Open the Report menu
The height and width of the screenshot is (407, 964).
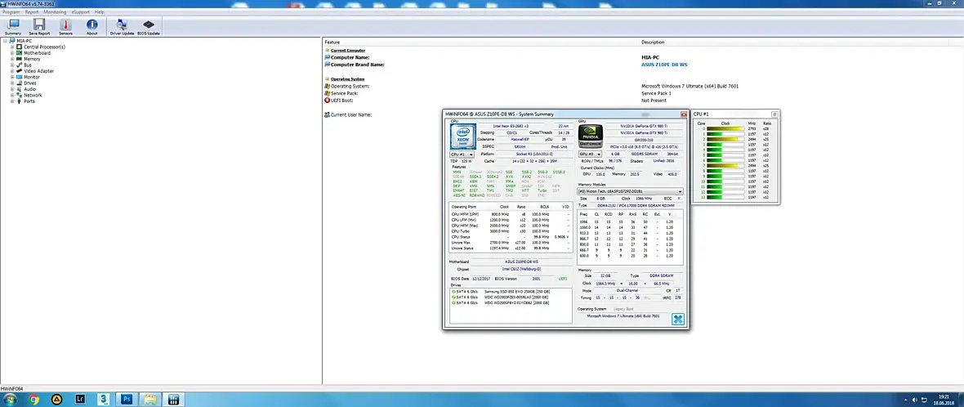pos(31,11)
